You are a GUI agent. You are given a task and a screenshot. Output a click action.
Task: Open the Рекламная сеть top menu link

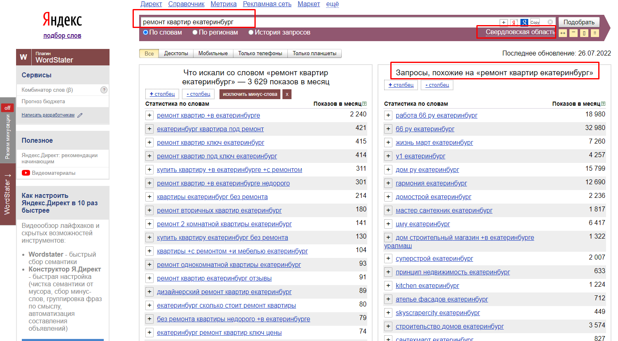pos(267,4)
